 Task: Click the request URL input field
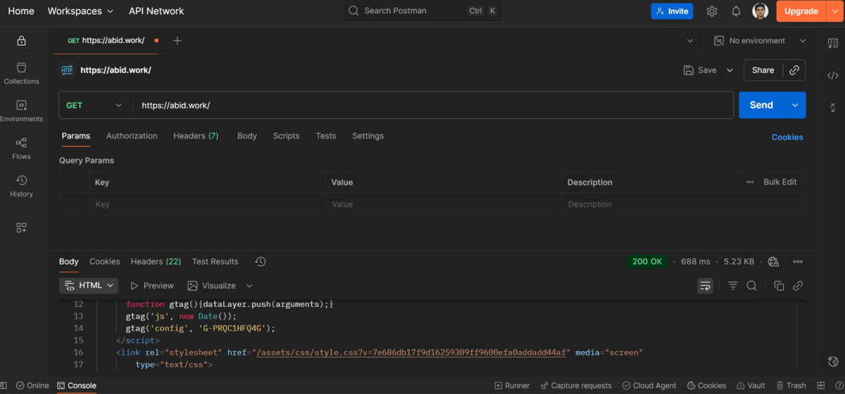[x=433, y=106]
